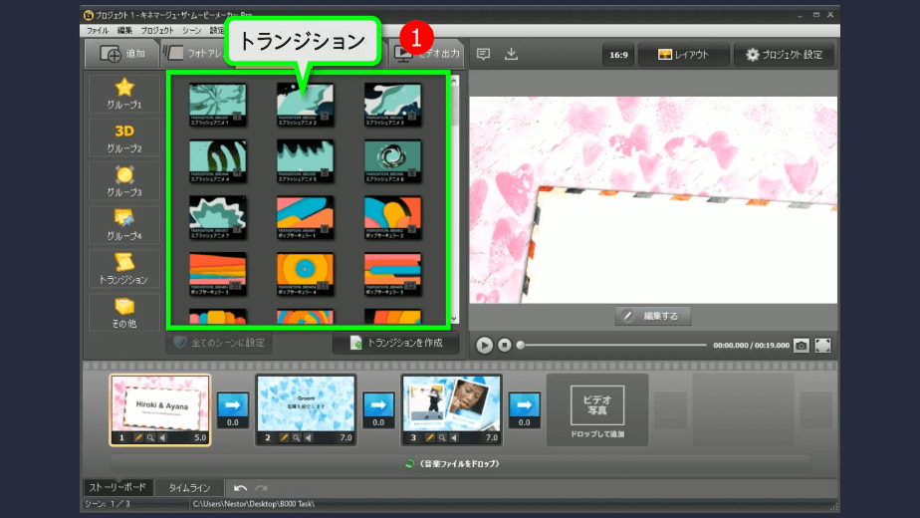The image size is (920, 518).
Task: Switch preview to fullscreen mode
Action: click(823, 345)
